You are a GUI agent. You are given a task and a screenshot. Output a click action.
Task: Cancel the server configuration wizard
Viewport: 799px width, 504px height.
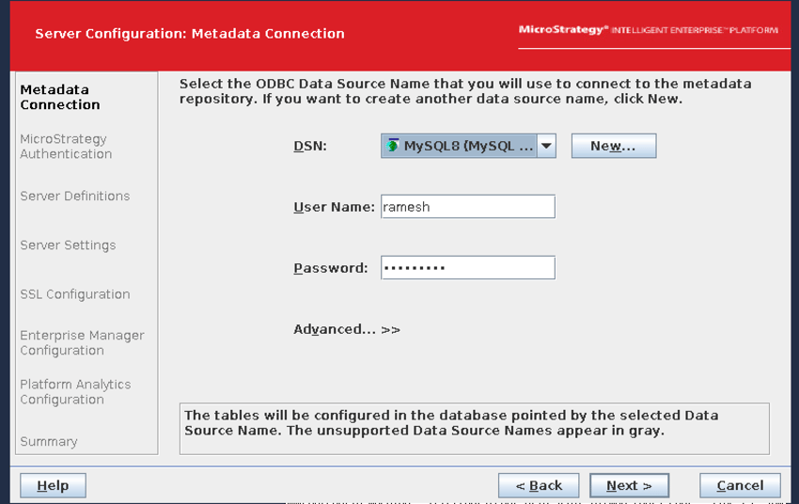[740, 485]
